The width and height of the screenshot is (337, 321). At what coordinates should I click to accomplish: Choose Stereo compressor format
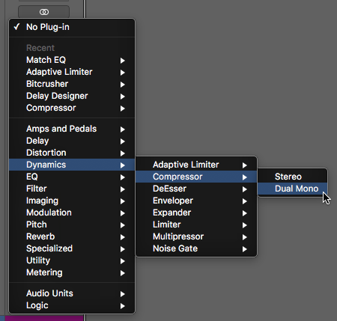click(292, 177)
